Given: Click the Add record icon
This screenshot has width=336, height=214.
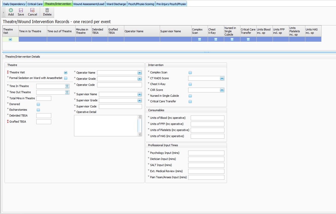Looking at the screenshot, I should coord(11,10).
